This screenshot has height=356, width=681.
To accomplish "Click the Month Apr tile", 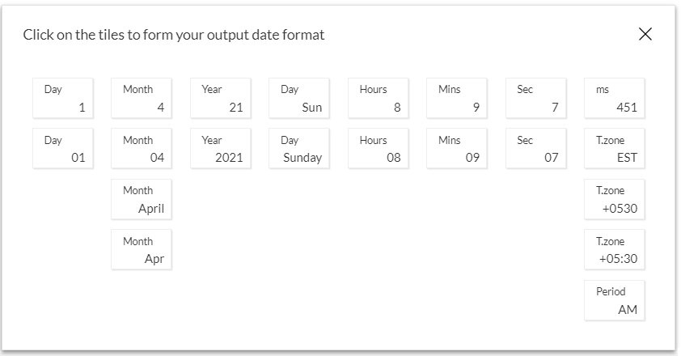I will 142,250.
